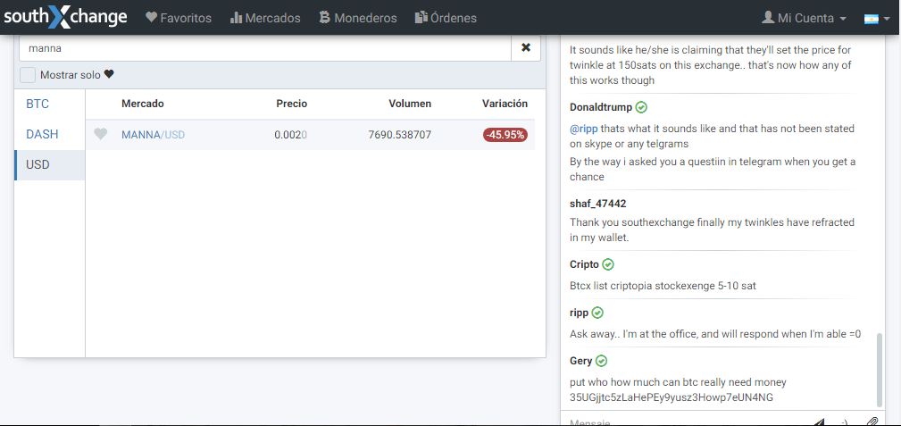This screenshot has width=901, height=426.
Task: Click the paperclip attach icon in chat
Action: [872, 422]
